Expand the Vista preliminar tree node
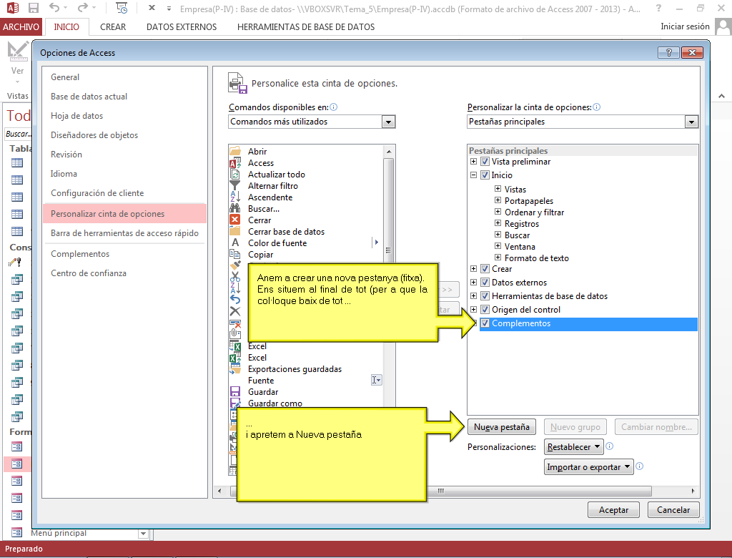Screen dimensions: 732x558 (473, 162)
